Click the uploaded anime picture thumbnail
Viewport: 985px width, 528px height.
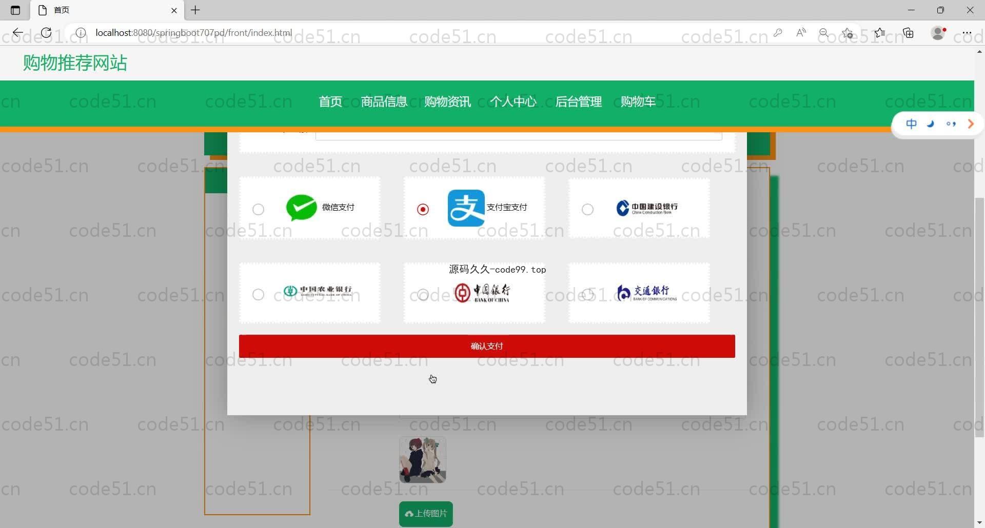[423, 460]
